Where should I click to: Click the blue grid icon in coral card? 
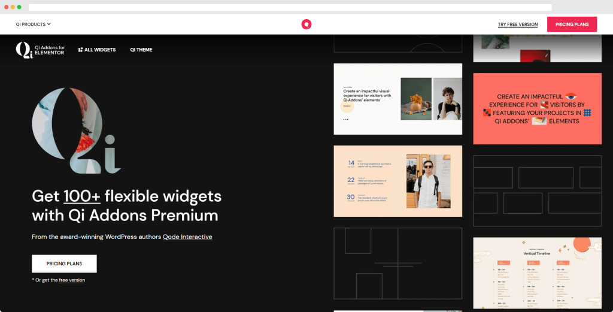[x=587, y=113]
